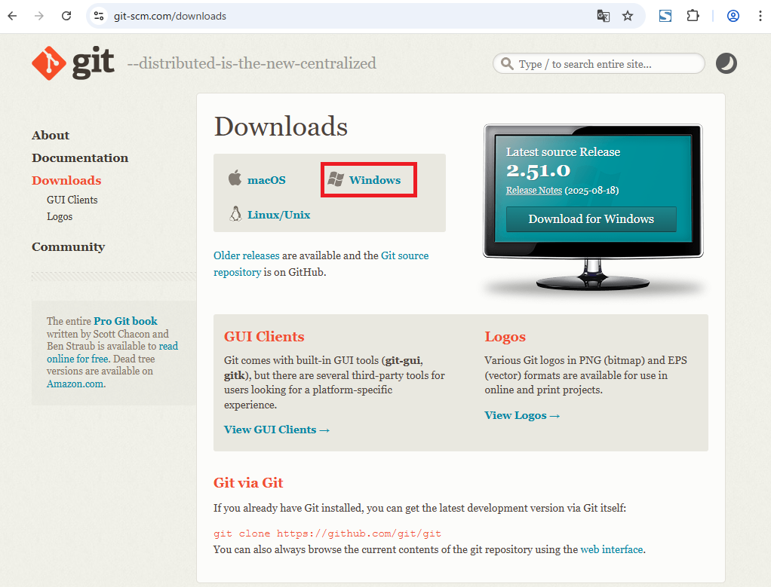Viewport: 771px width, 587px height.
Task: Open Logos sidebar sub-item
Action: 60,216
